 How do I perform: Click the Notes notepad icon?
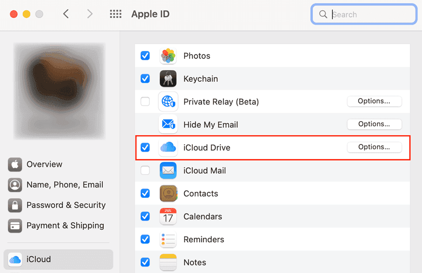click(168, 262)
